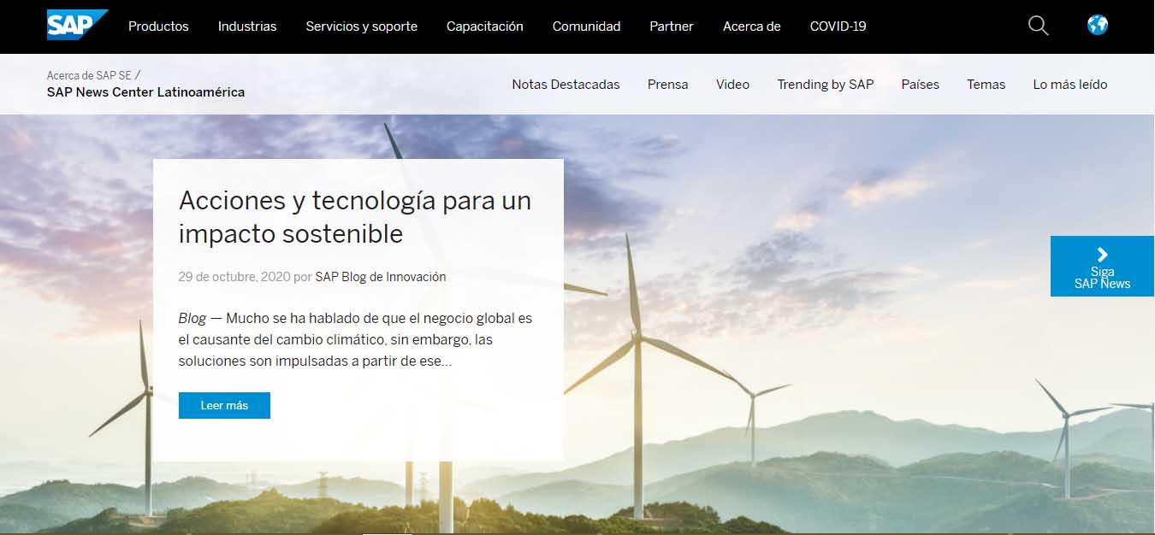Open Servicios y soporte menu
The height and width of the screenshot is (535, 1155).
362,26
